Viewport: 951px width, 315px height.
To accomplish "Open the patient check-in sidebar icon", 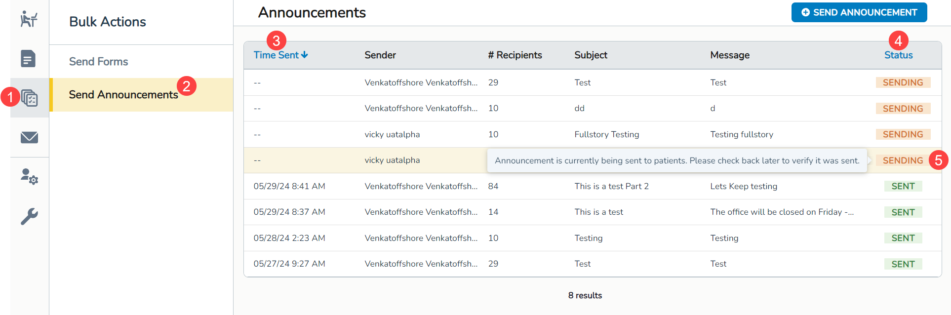I will point(29,19).
